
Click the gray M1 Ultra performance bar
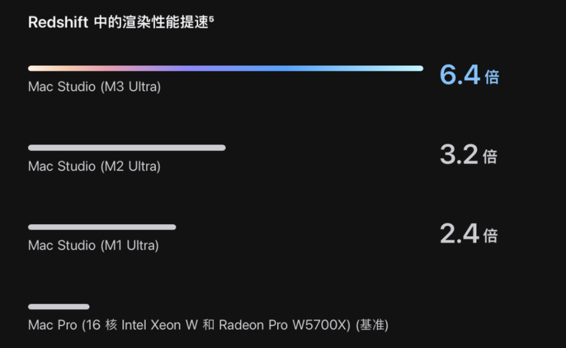[102, 227]
